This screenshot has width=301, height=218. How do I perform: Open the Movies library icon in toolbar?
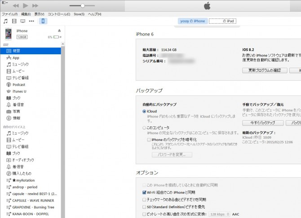pyautogui.click(x=14, y=21)
